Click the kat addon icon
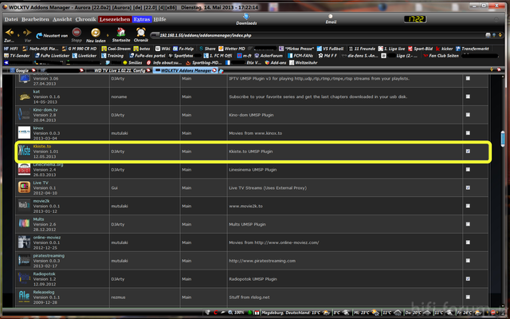This screenshot has height=319, width=510. coord(25,96)
